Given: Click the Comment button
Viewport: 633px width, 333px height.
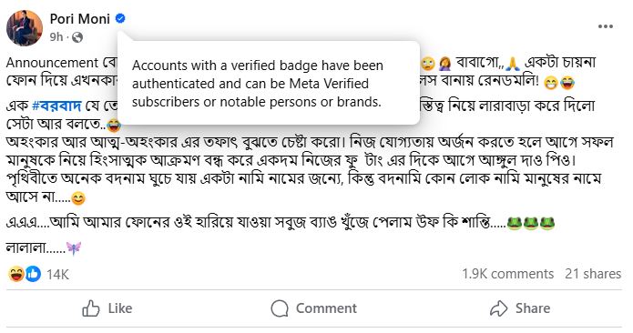Looking at the screenshot, I should pyautogui.click(x=313, y=308).
